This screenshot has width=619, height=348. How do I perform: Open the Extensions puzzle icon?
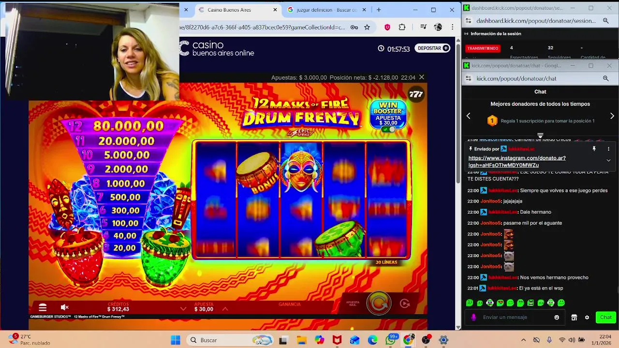pyautogui.click(x=402, y=27)
